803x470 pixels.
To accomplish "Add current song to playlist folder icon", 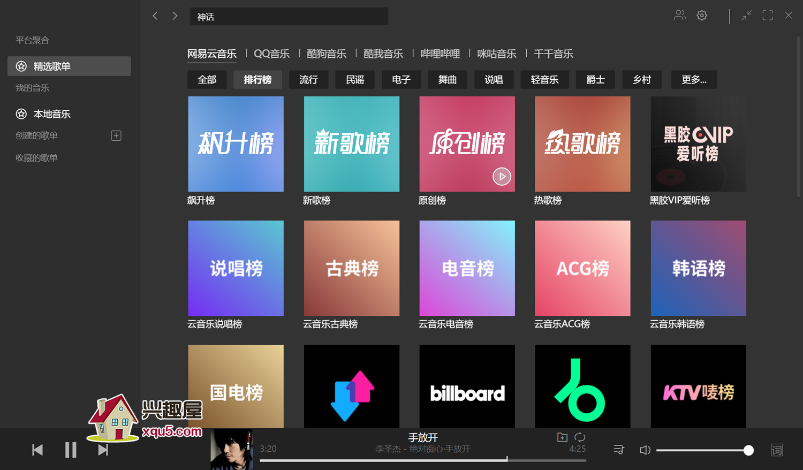I will pyautogui.click(x=562, y=437).
